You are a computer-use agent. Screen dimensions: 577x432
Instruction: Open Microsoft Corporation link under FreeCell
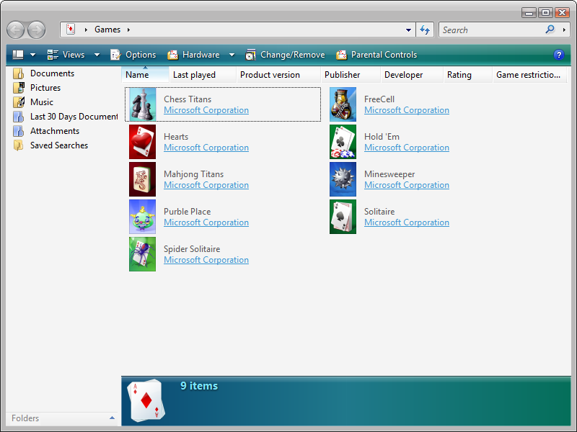pos(407,110)
